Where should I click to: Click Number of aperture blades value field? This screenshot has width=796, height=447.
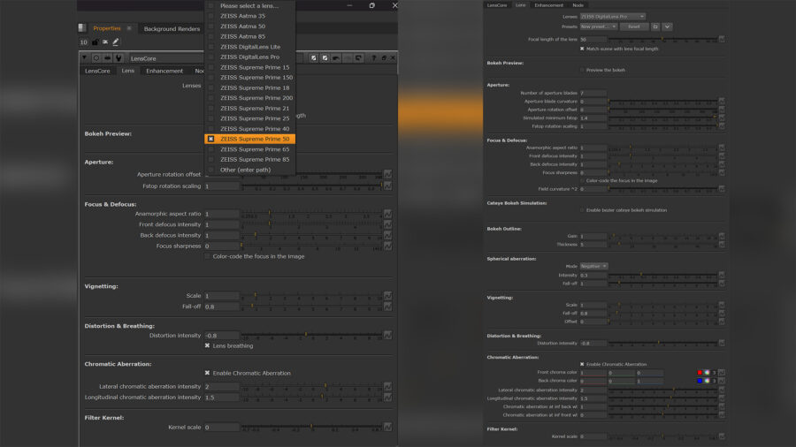593,94
